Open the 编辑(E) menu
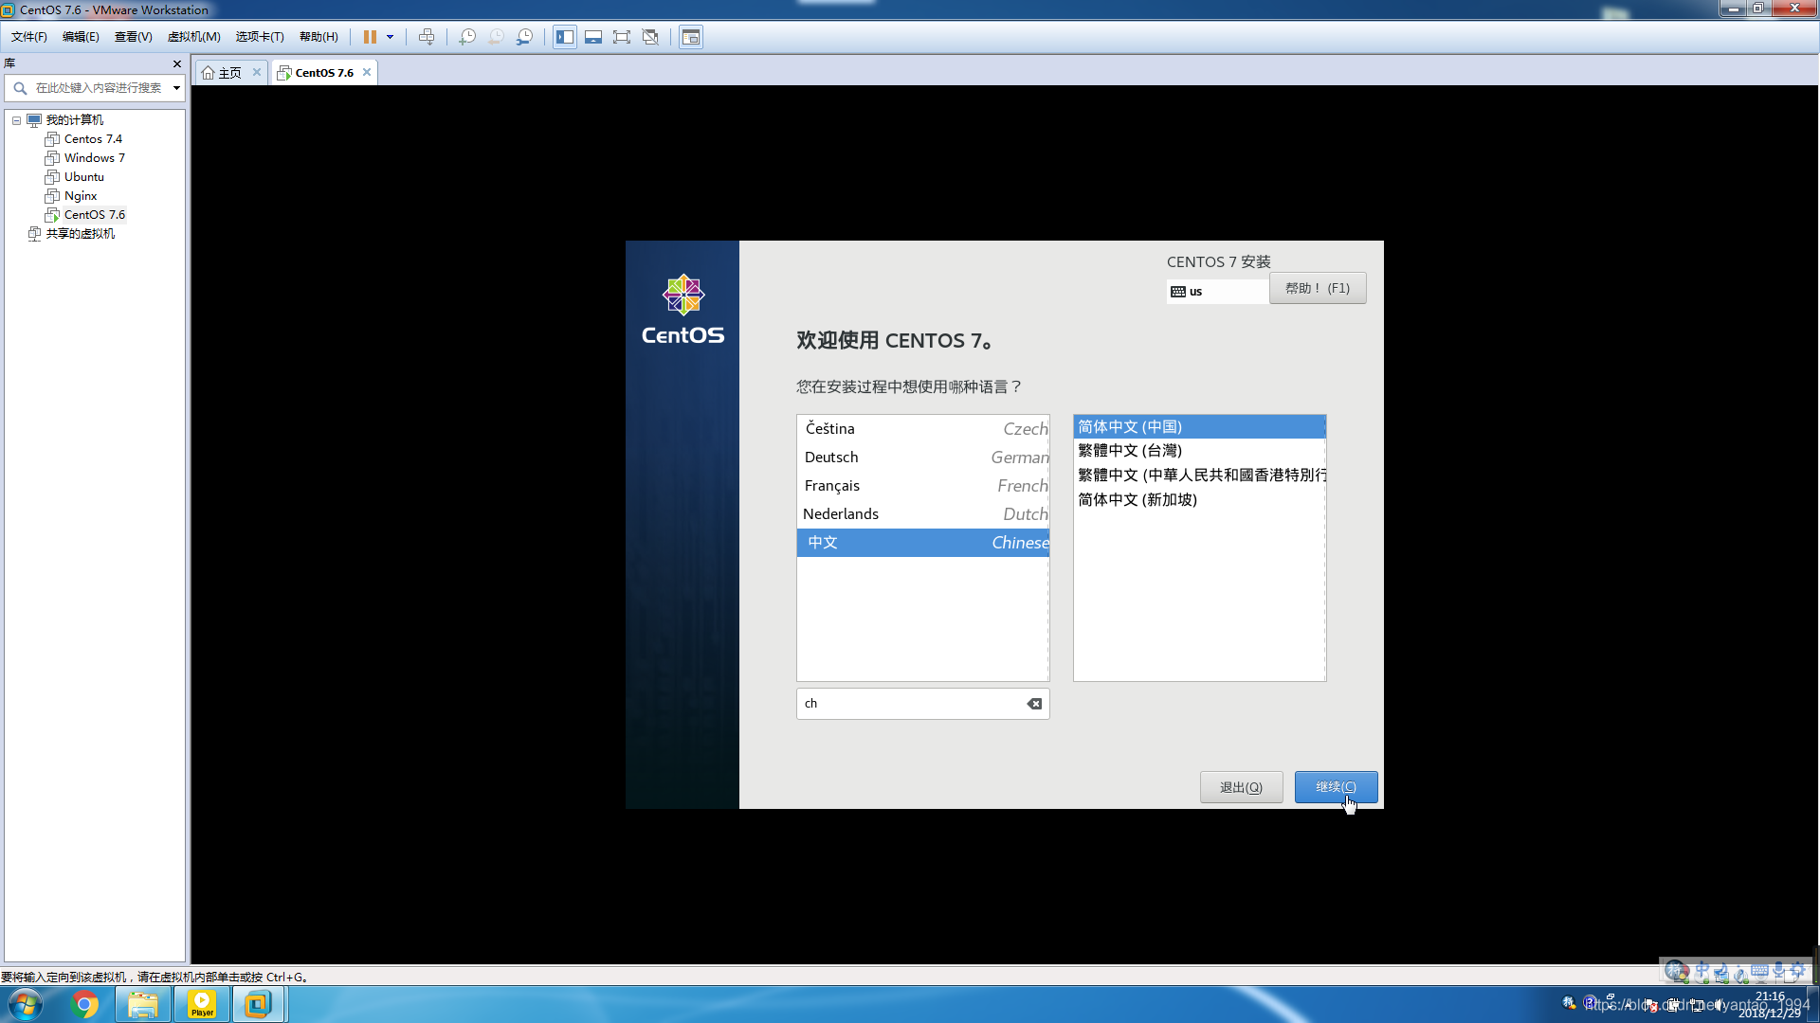 (x=81, y=37)
